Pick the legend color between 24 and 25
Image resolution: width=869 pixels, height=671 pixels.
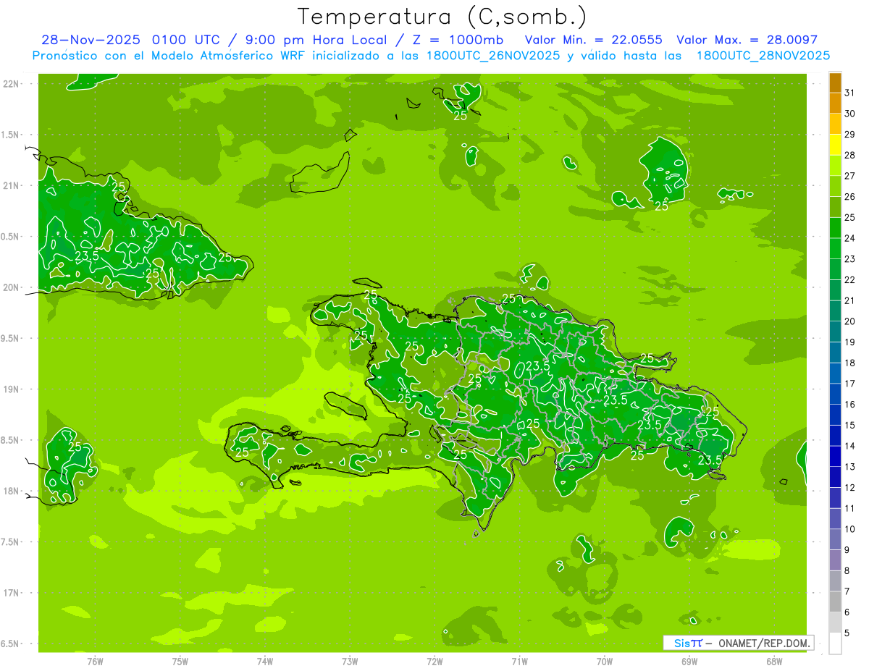[x=835, y=227]
